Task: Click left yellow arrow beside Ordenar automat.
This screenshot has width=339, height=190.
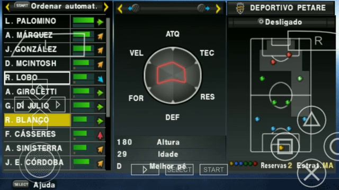Action: click(x=7, y=7)
